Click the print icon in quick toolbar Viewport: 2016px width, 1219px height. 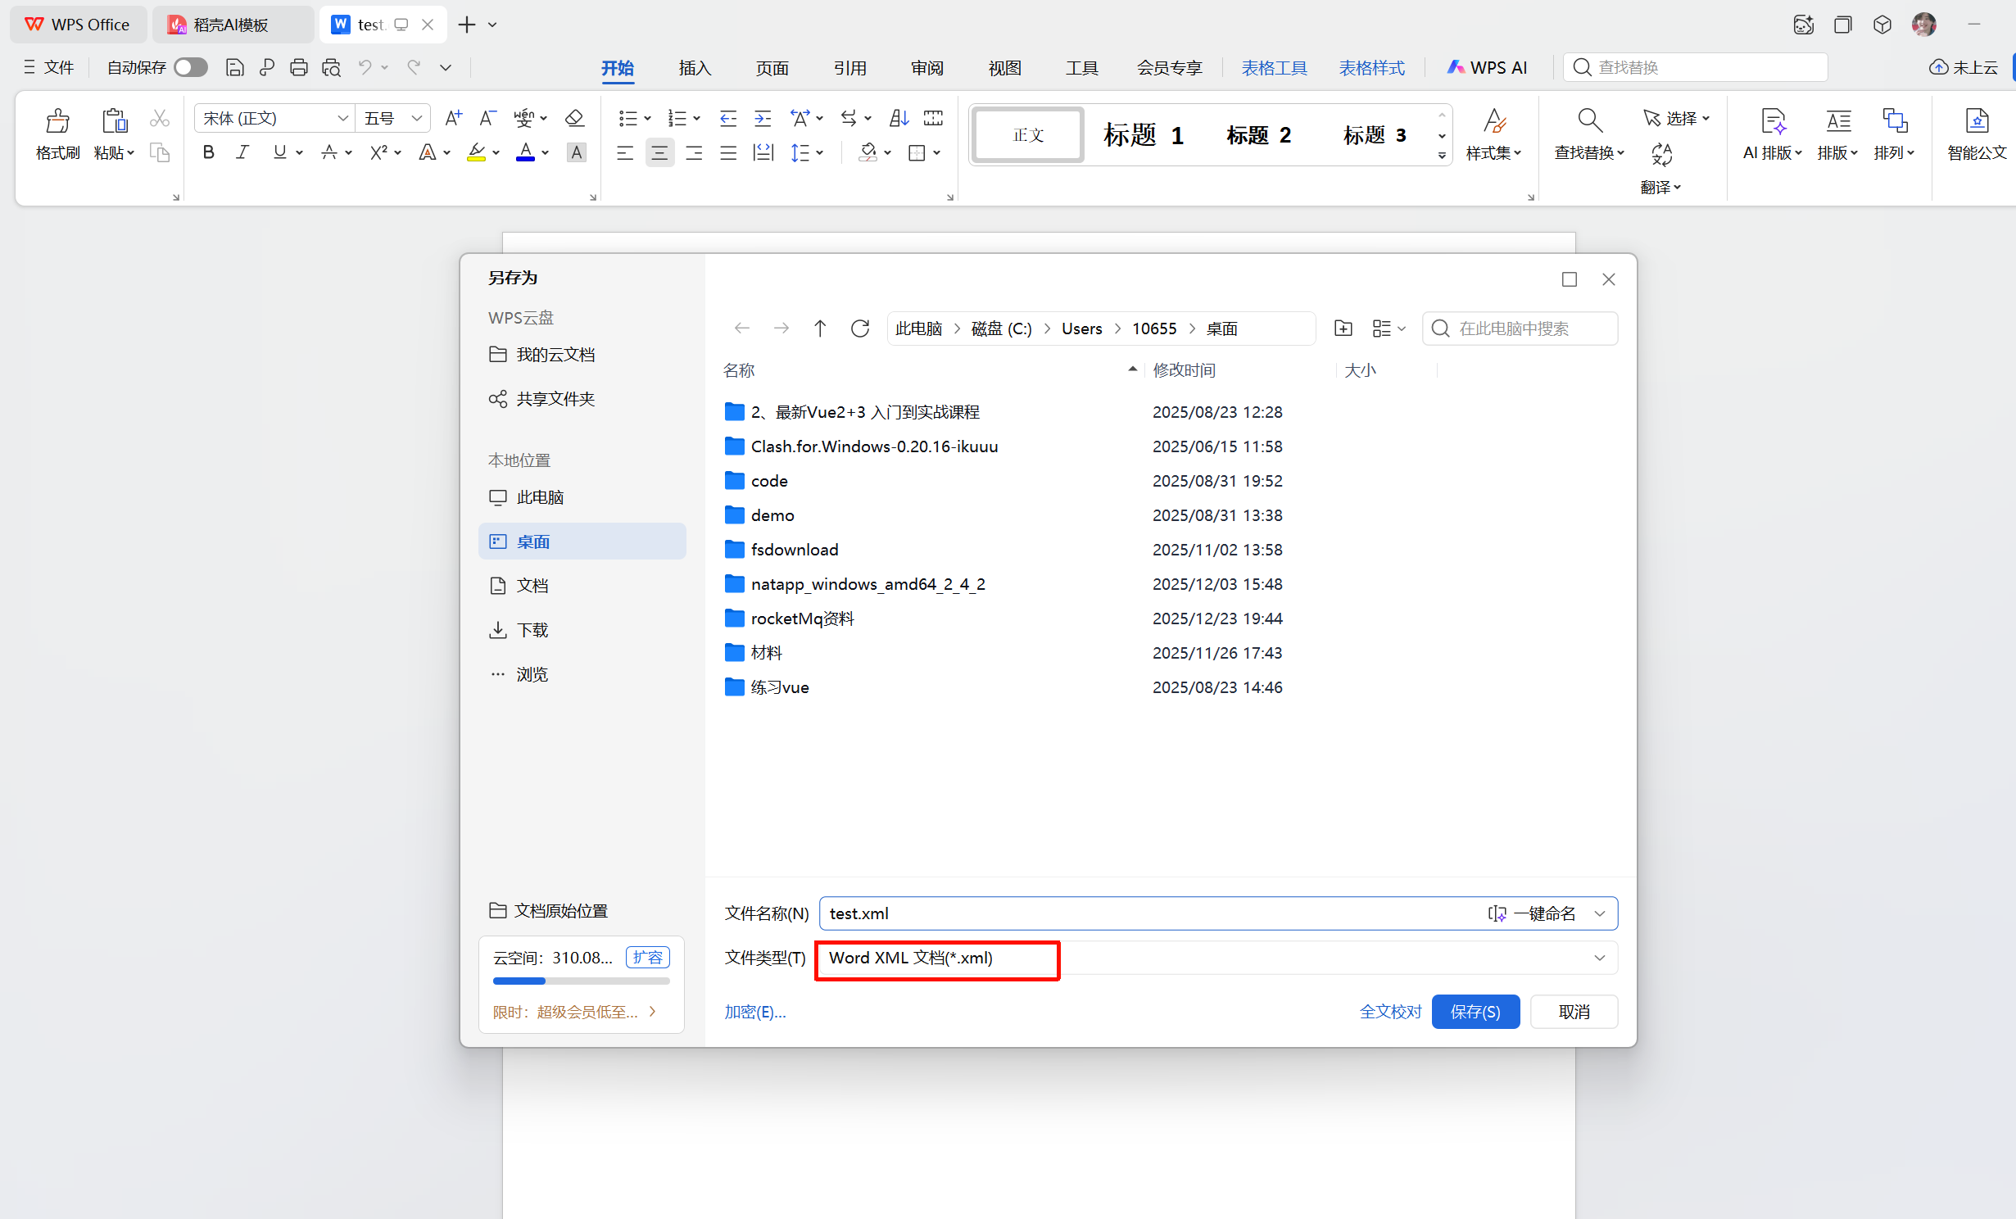tap(299, 68)
